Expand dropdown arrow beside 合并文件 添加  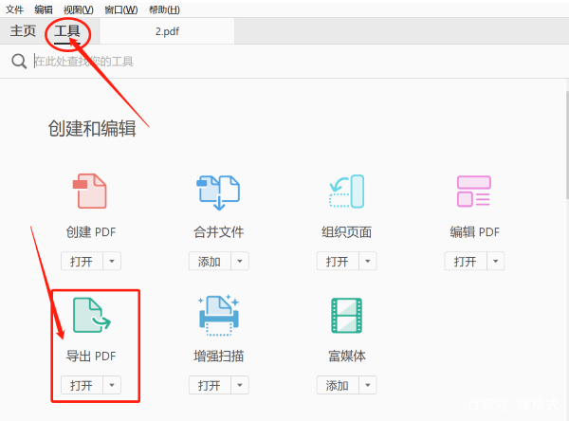point(240,261)
